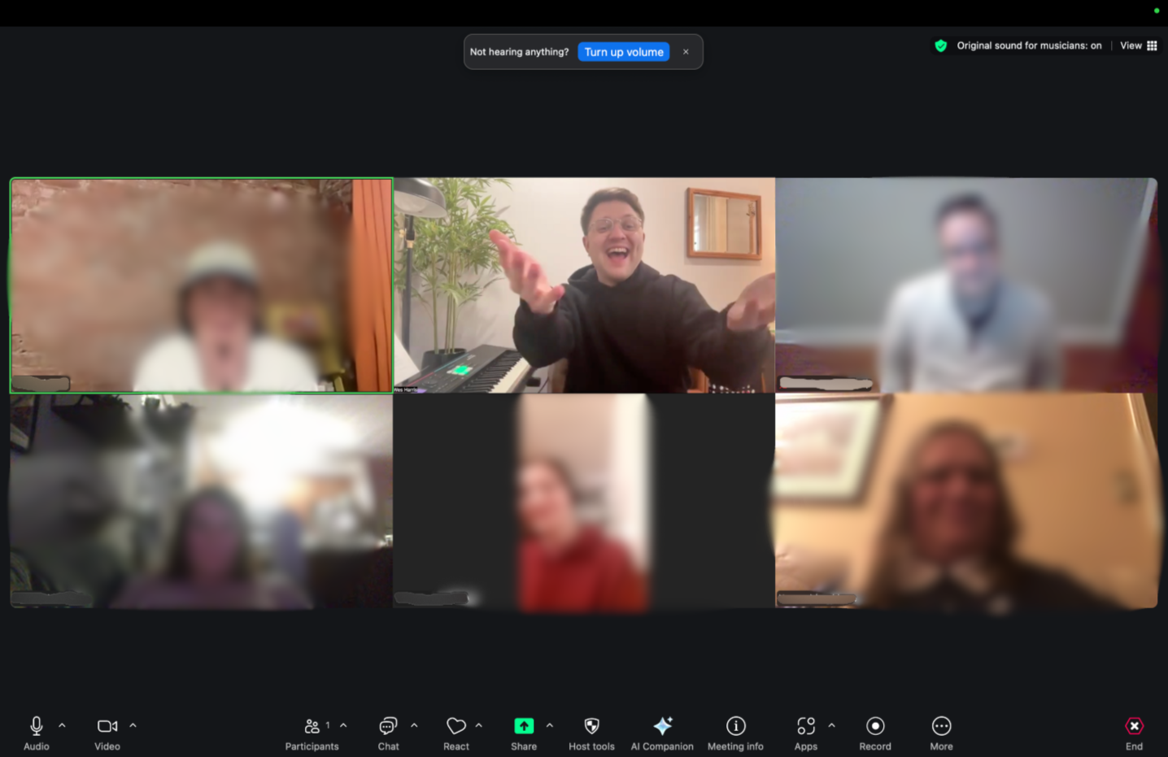The width and height of the screenshot is (1168, 757).
Task: Mute the microphone via the Audio icon
Action: [x=36, y=725]
